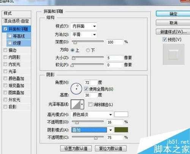The image size is (190, 154).
Task: Open the 阴影模式(A) blend mode dropdown
Action: [92, 130]
